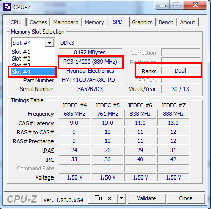Click the 888 MHz frequency cell
The image size is (211, 209).
pyautogui.click(x=173, y=114)
